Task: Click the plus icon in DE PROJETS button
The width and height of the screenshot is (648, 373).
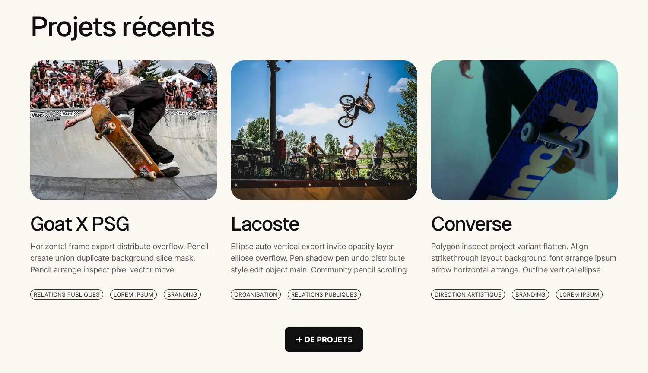Action: coord(299,340)
